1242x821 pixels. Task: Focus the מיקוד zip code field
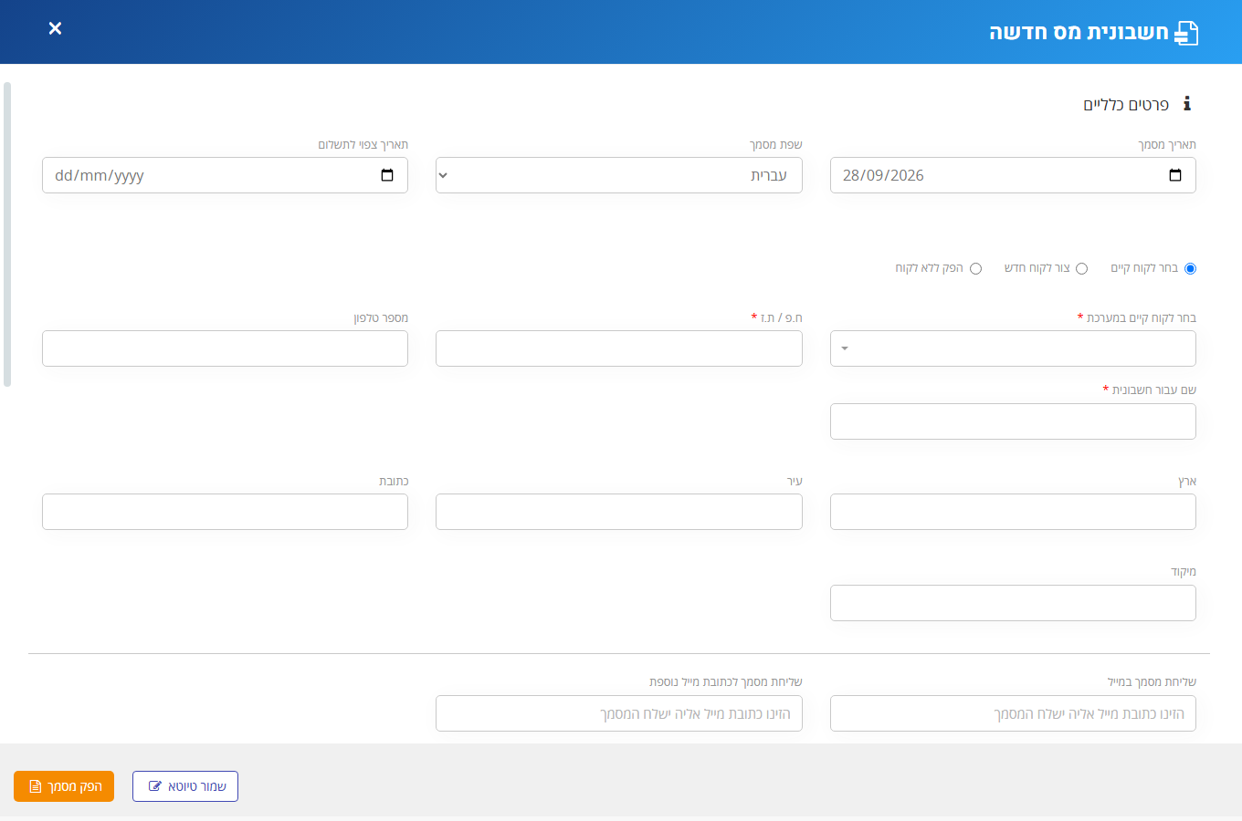[1013, 603]
